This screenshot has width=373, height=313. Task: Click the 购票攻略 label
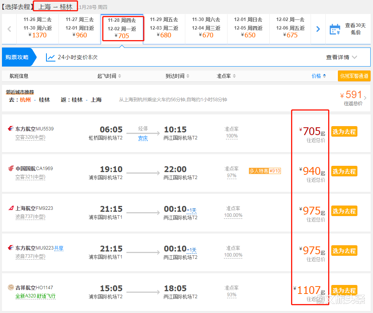(17, 57)
